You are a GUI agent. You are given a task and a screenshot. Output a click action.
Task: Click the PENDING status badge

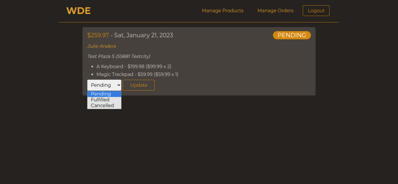pyautogui.click(x=292, y=35)
